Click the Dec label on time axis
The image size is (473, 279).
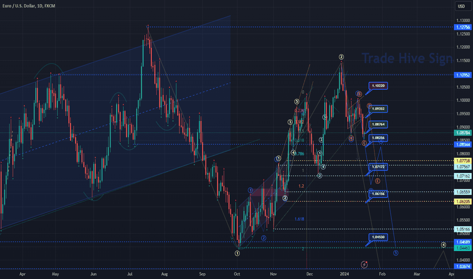click(310, 274)
